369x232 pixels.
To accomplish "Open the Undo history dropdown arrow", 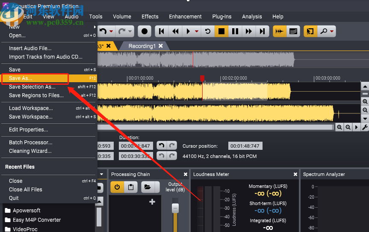I will (111, 31).
